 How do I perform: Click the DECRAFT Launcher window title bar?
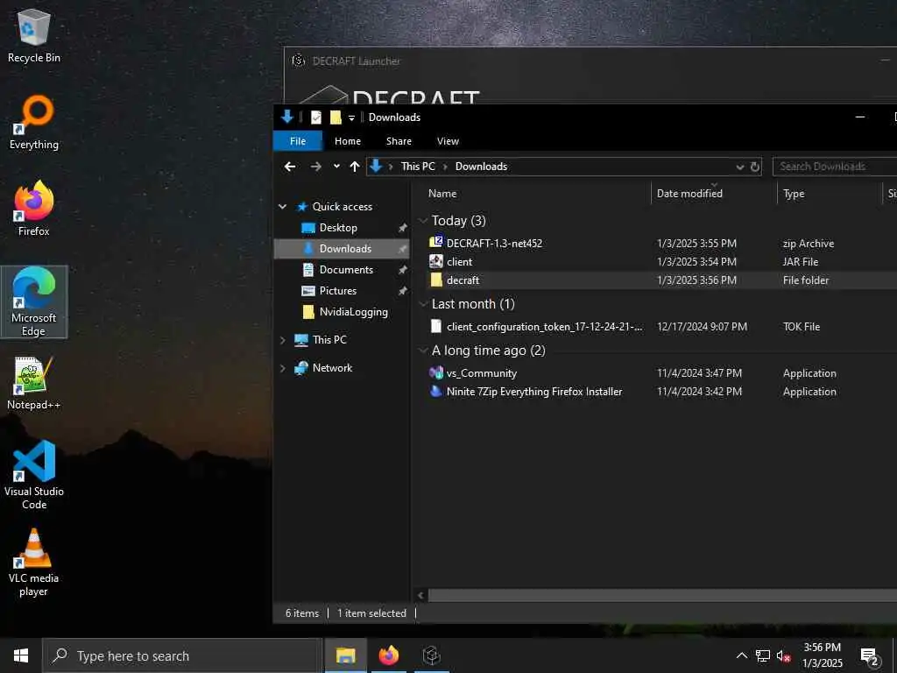pyautogui.click(x=590, y=60)
